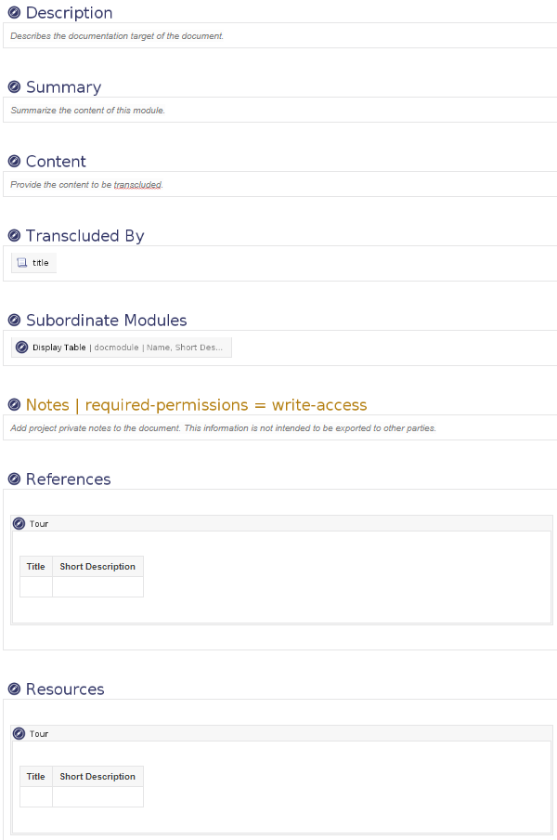This screenshot has width=557, height=840.
Task: Click the icon beside Resources heading
Action: coord(14,689)
